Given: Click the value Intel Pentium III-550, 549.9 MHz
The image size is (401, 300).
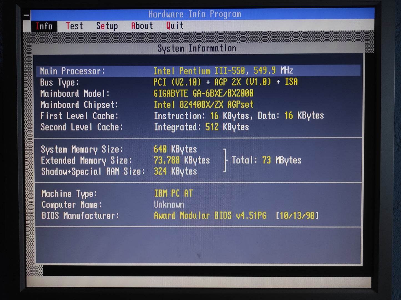Looking at the screenshot, I should pos(223,70).
